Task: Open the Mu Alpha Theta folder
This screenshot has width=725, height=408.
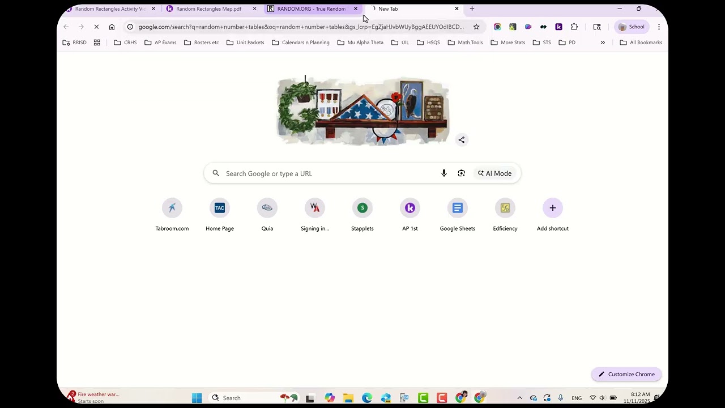Action: [x=360, y=42]
